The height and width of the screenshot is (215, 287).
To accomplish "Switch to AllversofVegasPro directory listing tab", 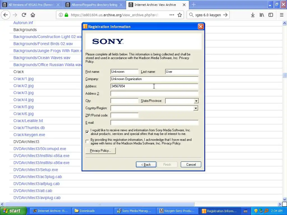I will [94, 5].
